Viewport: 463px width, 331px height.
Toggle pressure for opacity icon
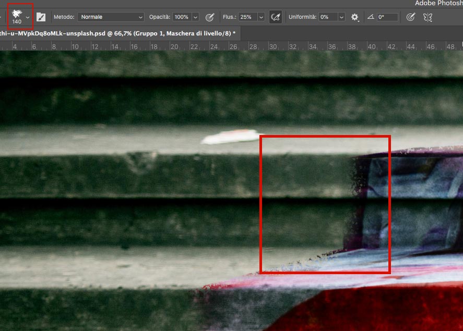coord(210,17)
